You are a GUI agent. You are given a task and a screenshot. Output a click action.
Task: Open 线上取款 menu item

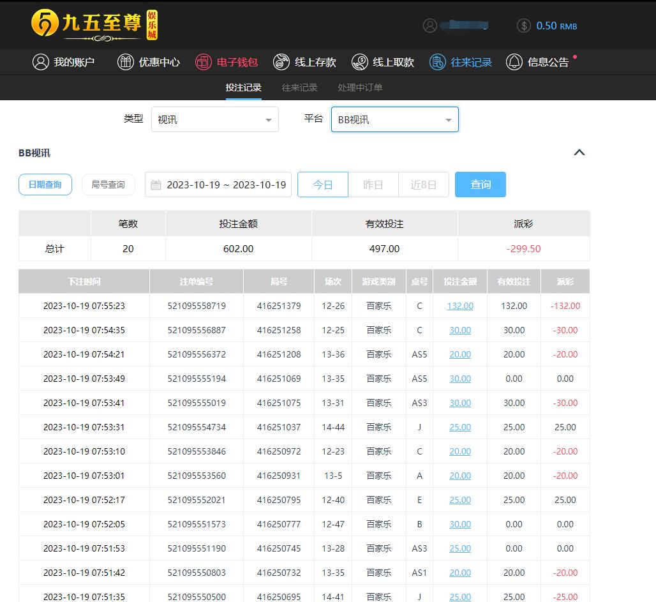point(383,62)
